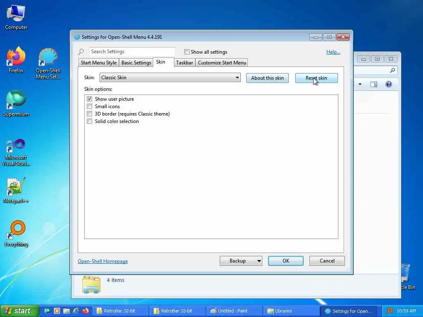Click the '4 items' text in the Libraries window
Image resolution: width=423 pixels, height=317 pixels.
point(116,280)
